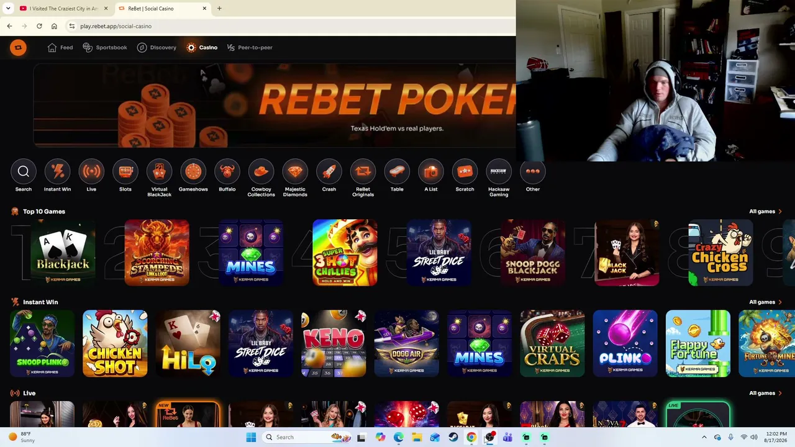Open Steam from the taskbar
The image size is (795, 447).
(x=453, y=437)
